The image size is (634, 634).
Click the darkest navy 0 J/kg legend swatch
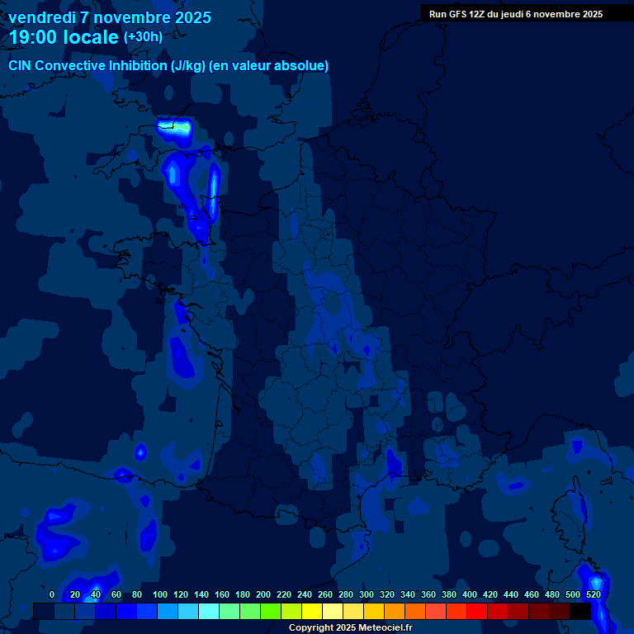[x=44, y=611]
